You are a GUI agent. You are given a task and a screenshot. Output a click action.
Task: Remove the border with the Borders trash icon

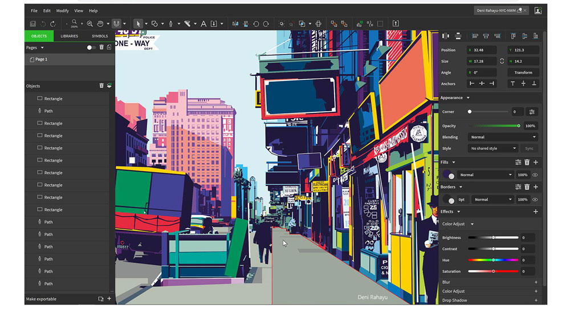[x=527, y=187]
